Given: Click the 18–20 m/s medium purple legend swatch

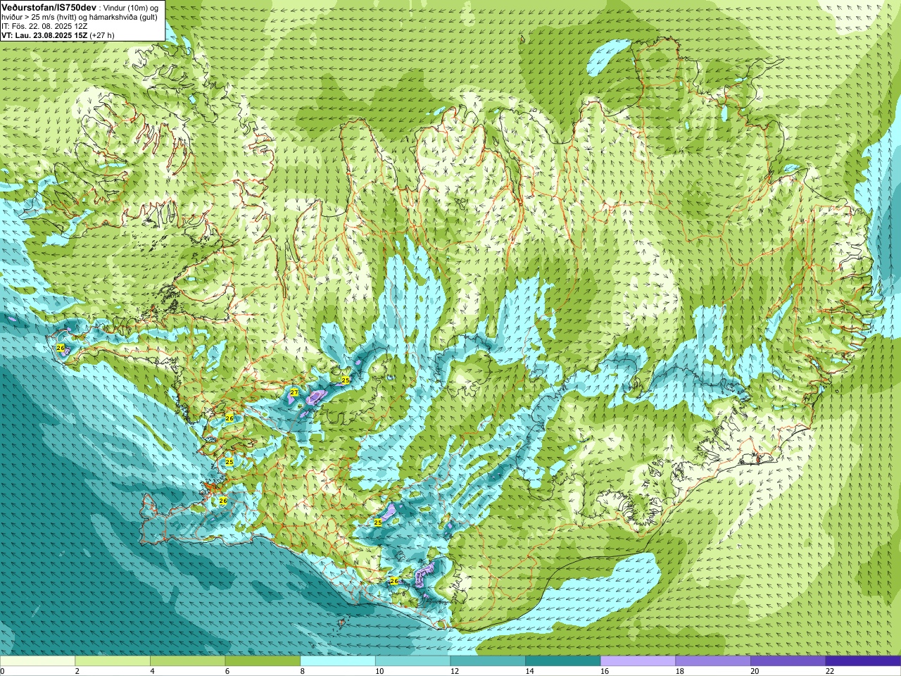Looking at the screenshot, I should tap(713, 661).
